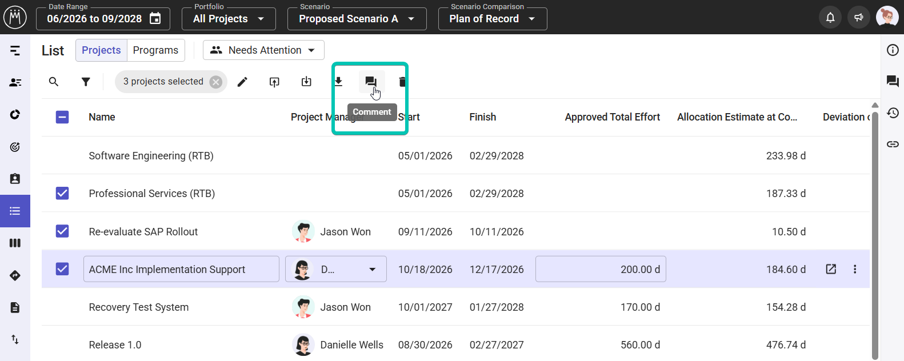Sort by the Finish column header
The width and height of the screenshot is (904, 361).
click(x=483, y=117)
